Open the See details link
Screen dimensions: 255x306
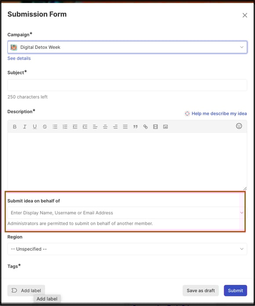pyautogui.click(x=19, y=59)
